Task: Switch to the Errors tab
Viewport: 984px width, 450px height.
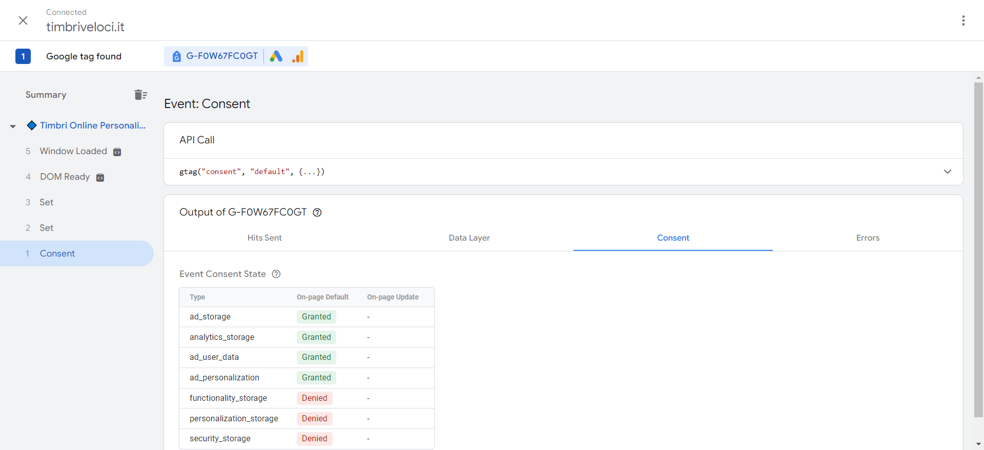Action: (x=867, y=238)
